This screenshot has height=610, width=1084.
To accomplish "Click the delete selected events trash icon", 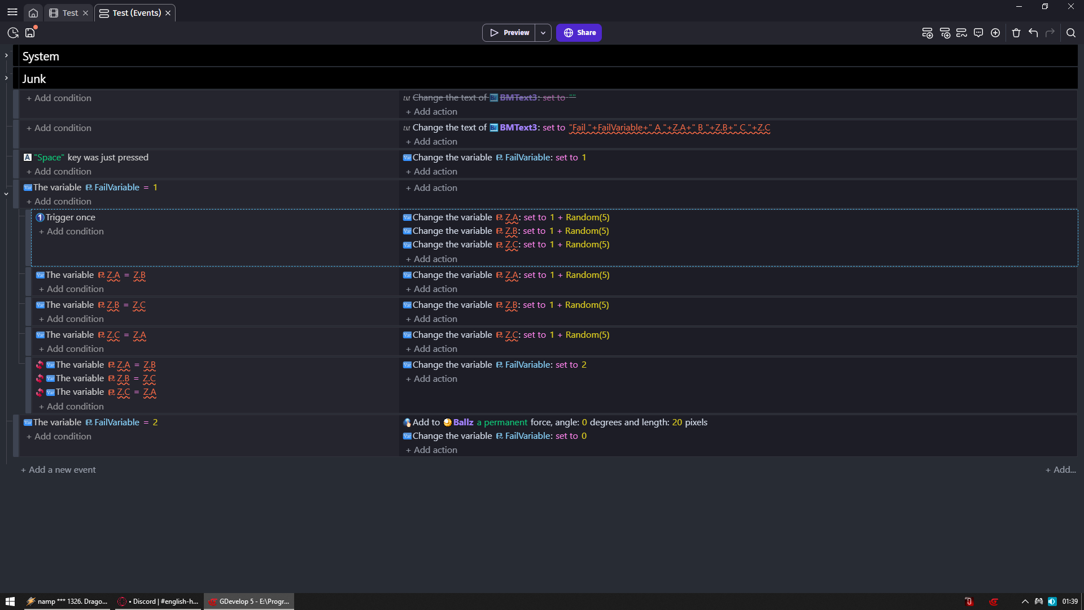I will click(x=1016, y=33).
